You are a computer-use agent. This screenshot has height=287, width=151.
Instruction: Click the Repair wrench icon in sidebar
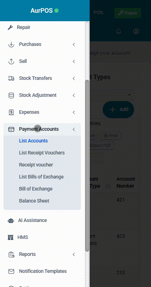click(x=10, y=28)
